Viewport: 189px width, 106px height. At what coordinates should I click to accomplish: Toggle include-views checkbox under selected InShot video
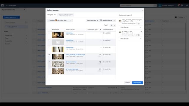[136, 24]
